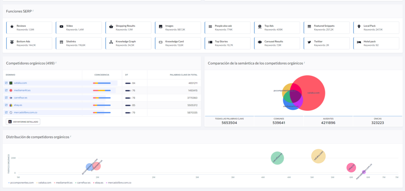Click the Knowledge Graph icon
The image size is (405, 191).
111,42
